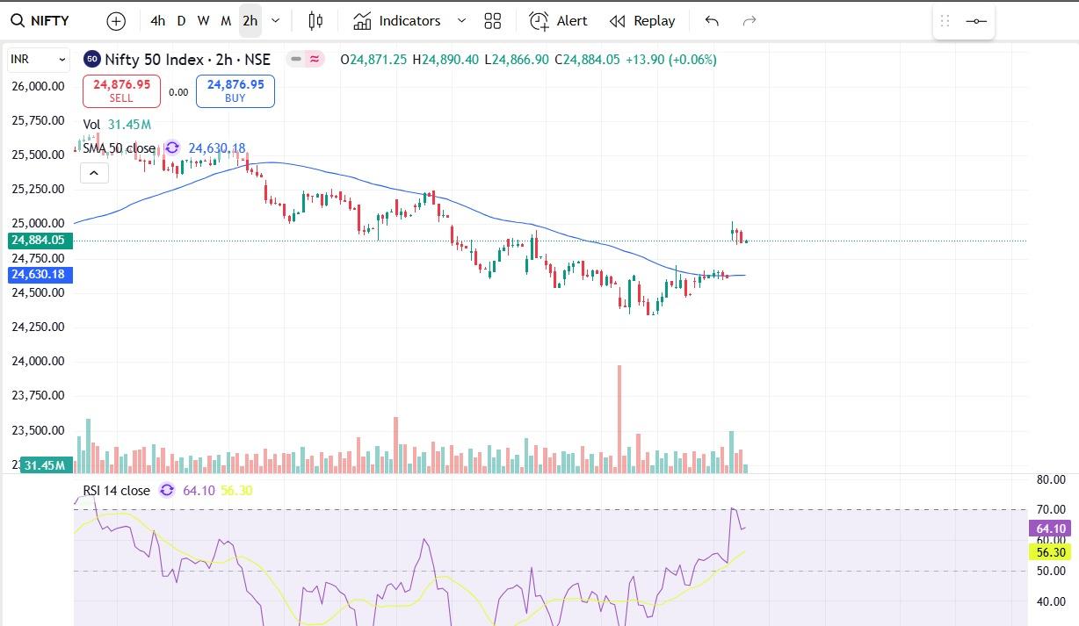Click the 31.45M volume axis label
1079x626 pixels.
45,465
